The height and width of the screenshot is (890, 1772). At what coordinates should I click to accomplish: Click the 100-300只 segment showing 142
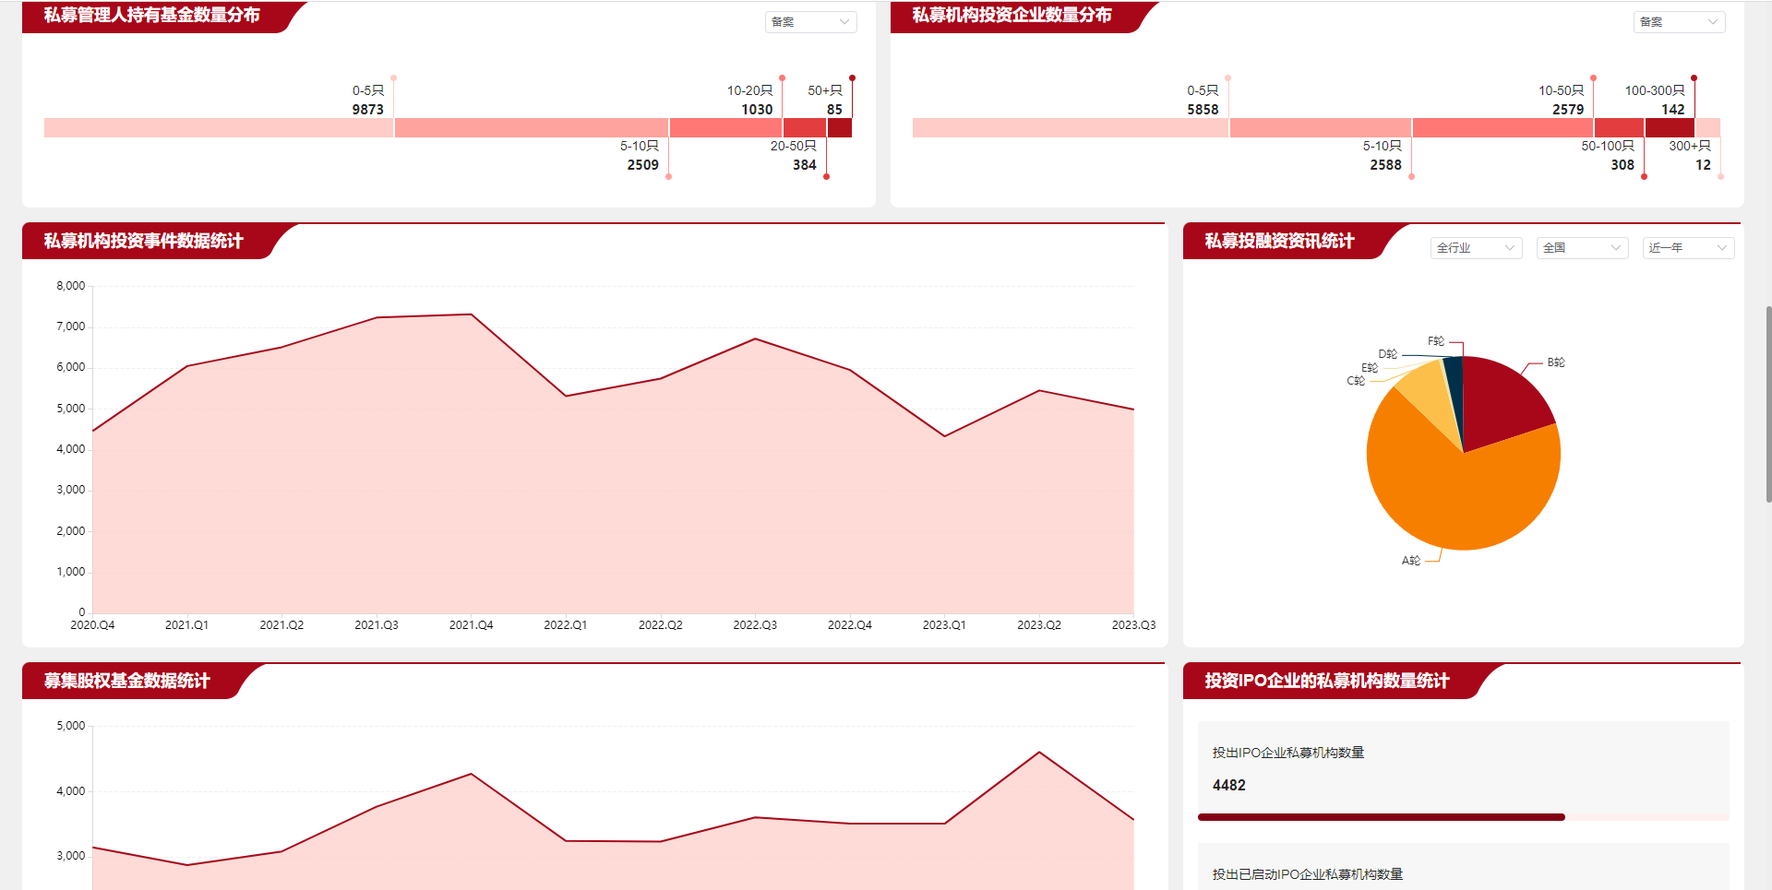(1670, 128)
